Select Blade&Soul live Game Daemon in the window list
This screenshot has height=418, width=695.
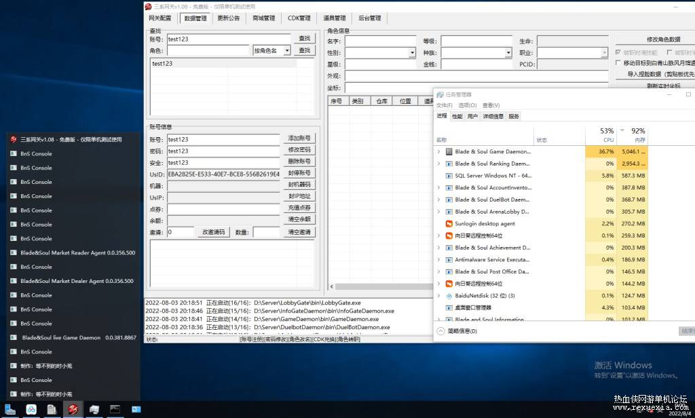(73, 338)
